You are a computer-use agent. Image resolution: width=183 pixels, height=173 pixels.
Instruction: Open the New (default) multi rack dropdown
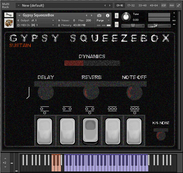18,6
